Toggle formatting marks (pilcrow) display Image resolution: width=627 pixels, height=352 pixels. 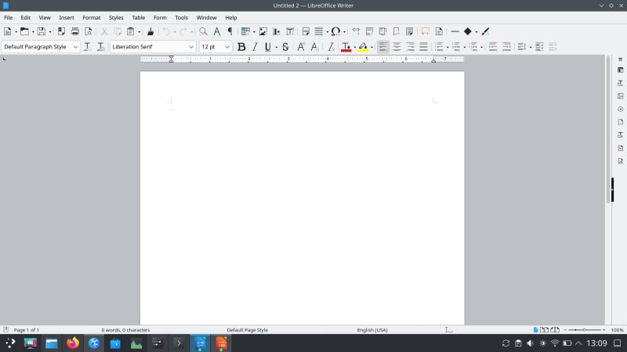(230, 31)
